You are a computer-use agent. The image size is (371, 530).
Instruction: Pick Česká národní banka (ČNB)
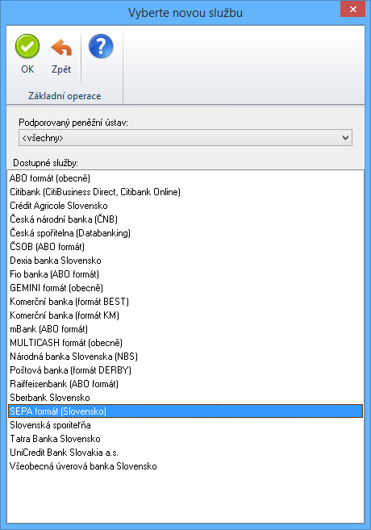(x=185, y=219)
